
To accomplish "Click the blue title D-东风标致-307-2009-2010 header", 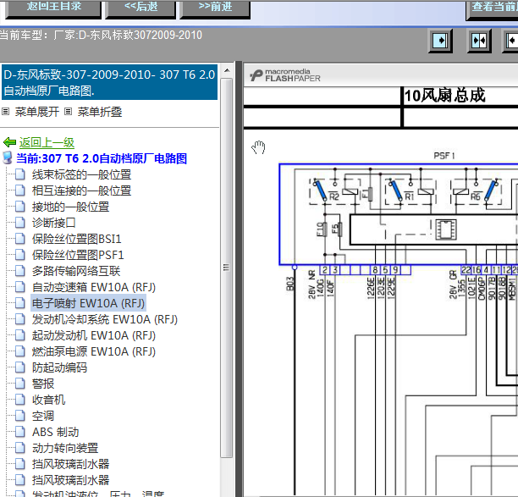I will click(x=110, y=82).
